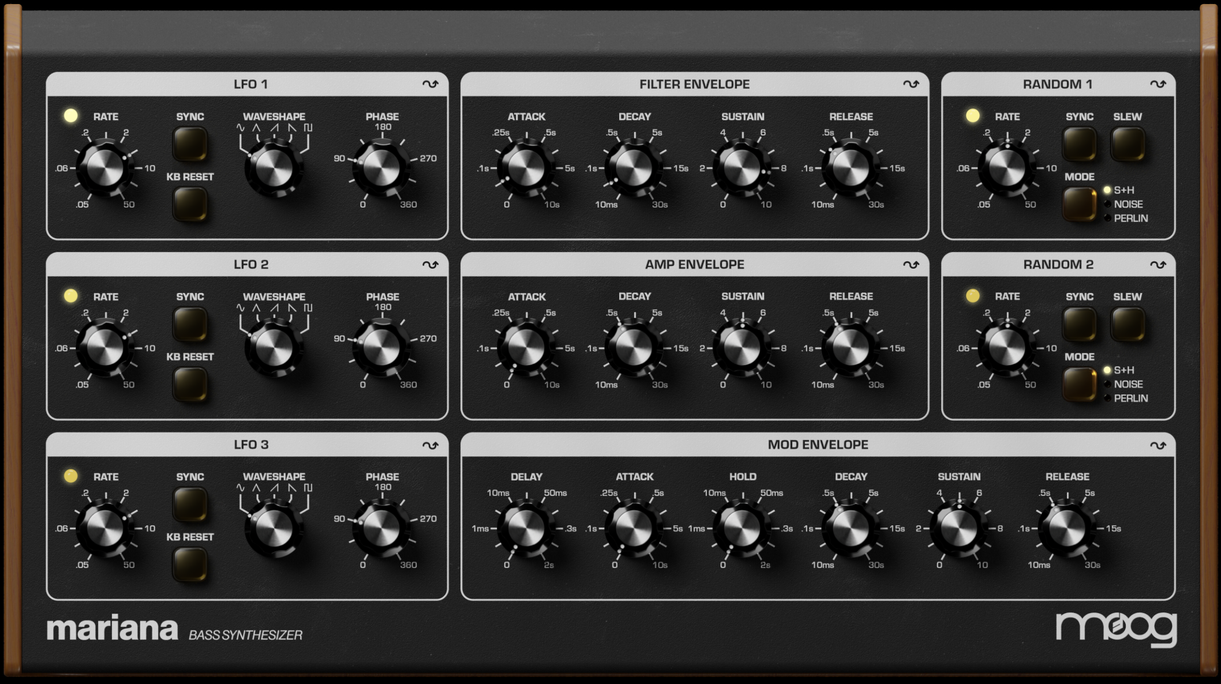The height and width of the screenshot is (684, 1221).
Task: Click the Mod Envelope HOLD knob
Action: [742, 528]
